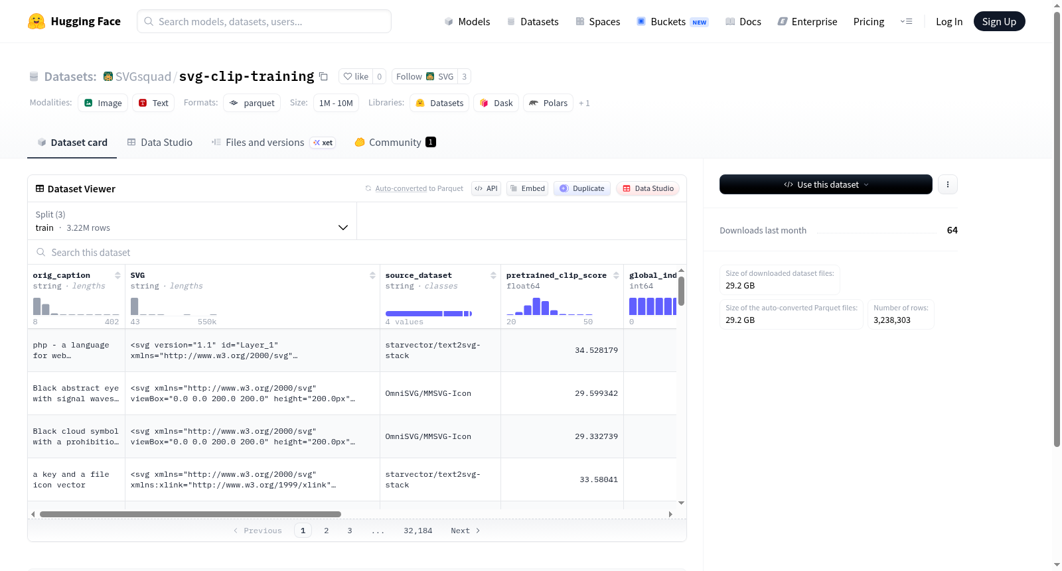Image resolution: width=1062 pixels, height=571 pixels.
Task: Click the main search models field
Action: click(x=264, y=21)
